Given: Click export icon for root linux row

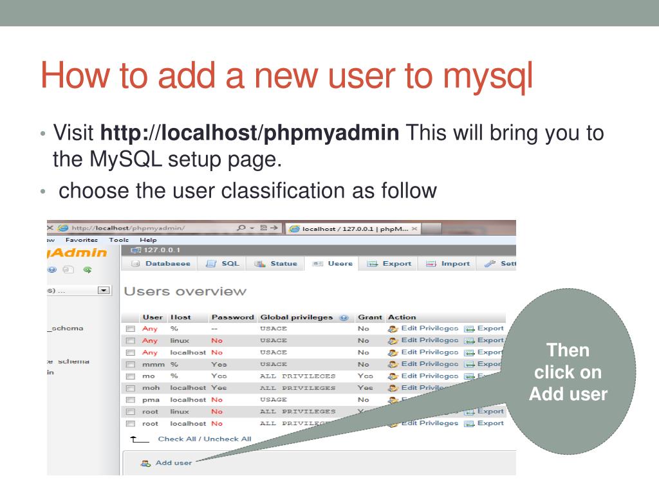Looking at the screenshot, I should click(x=469, y=412).
